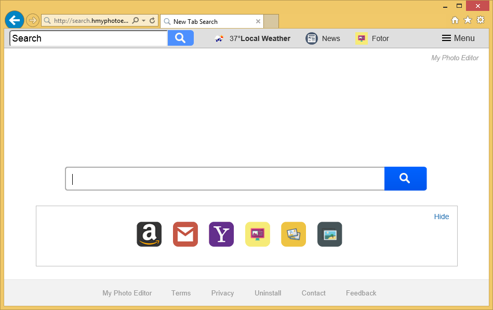
Task: Open the yellow monitor photo editor shortcut
Action: pyautogui.click(x=258, y=234)
